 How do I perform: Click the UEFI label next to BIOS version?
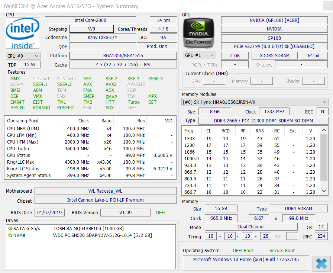tap(161, 213)
